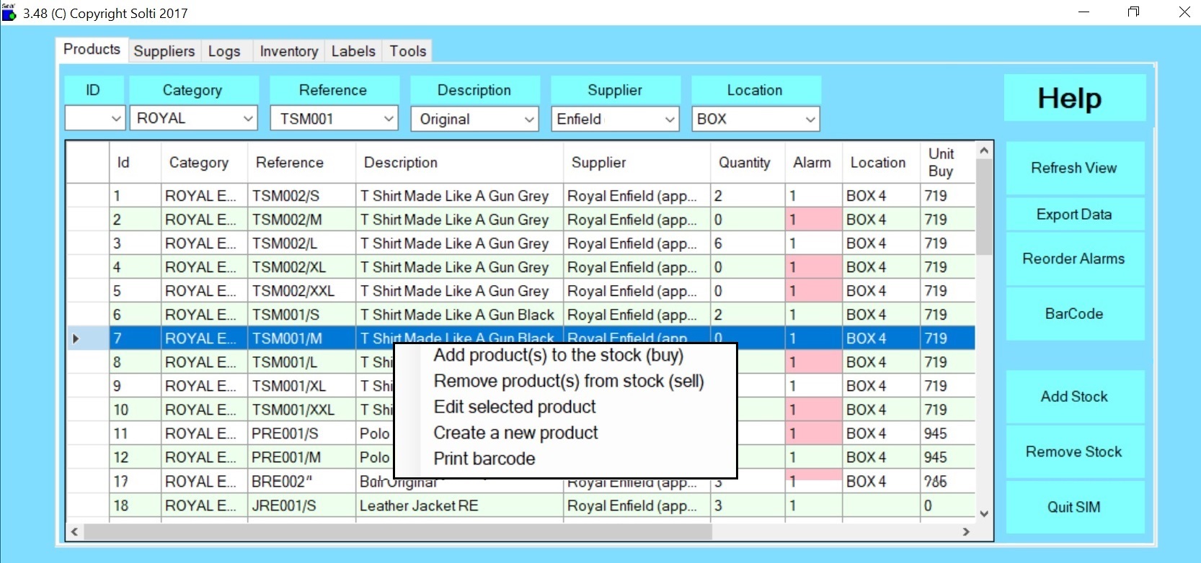1201x563 pixels.
Task: Click the Unit Buy column header
Action: 947,163
